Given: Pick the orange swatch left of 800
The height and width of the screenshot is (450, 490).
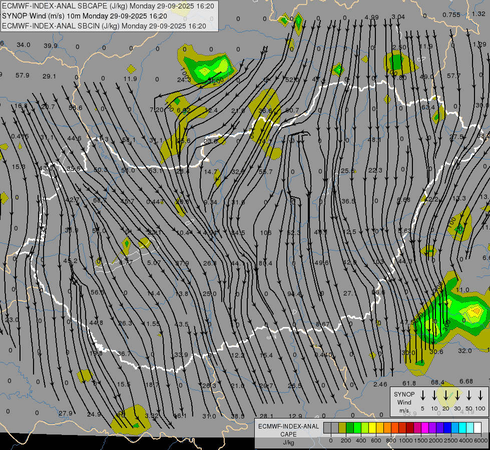Looking at the screenshot, I should point(387,428).
